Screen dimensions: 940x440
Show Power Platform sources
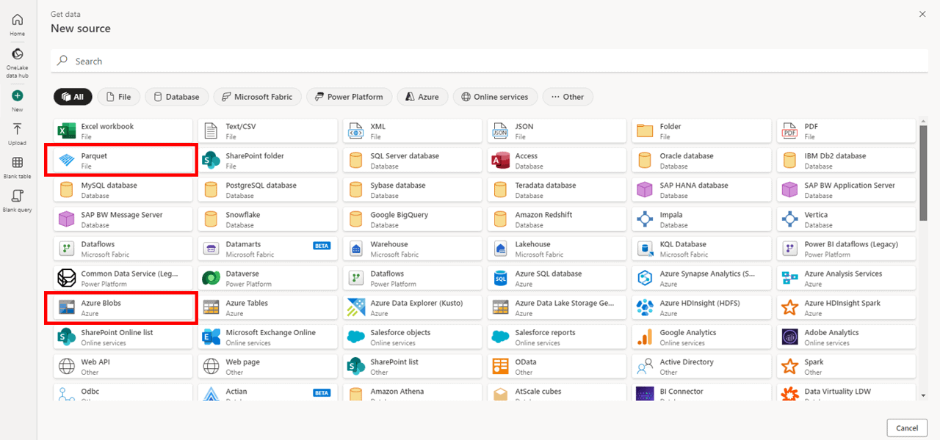pos(349,97)
